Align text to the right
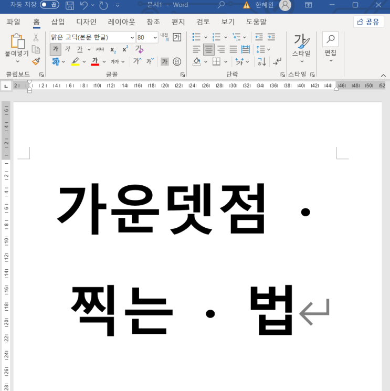 (221, 49)
